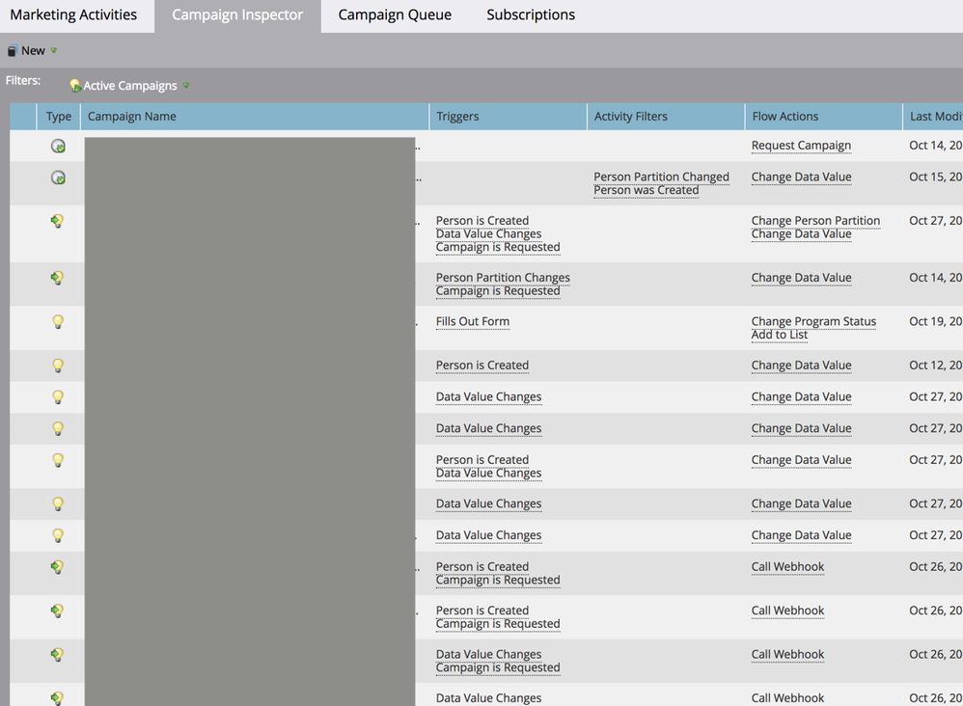Open the Campaign Queue tab
The height and width of the screenshot is (706, 963).
[x=395, y=15]
